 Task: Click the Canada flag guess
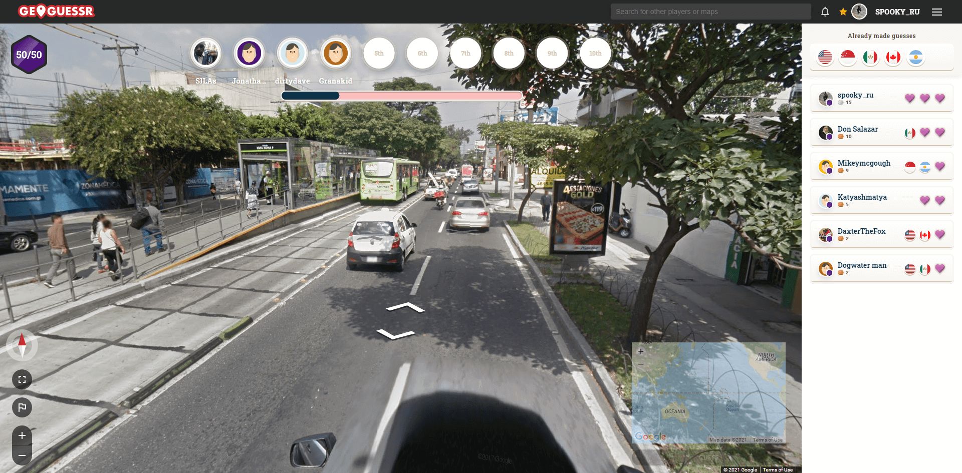tap(893, 57)
